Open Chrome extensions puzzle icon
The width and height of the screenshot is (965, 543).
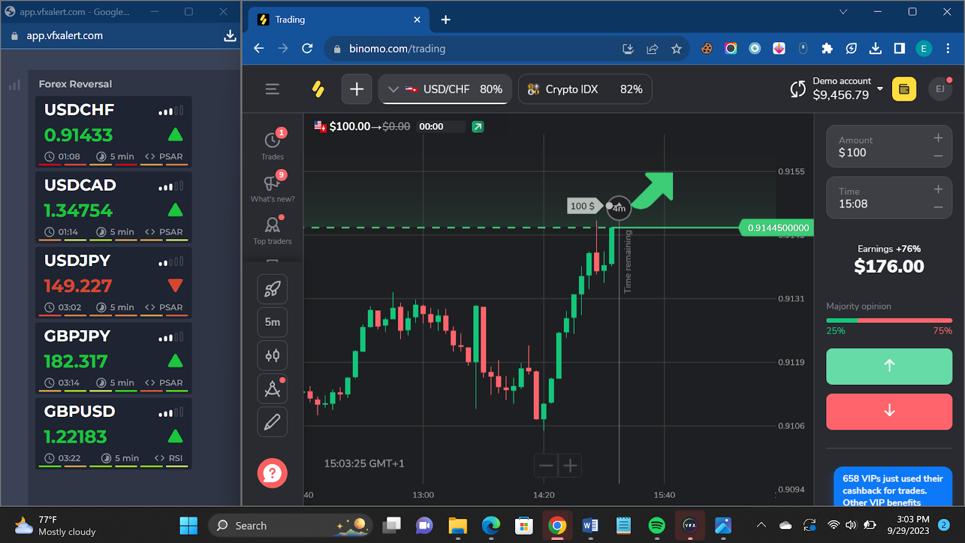pyautogui.click(x=827, y=48)
